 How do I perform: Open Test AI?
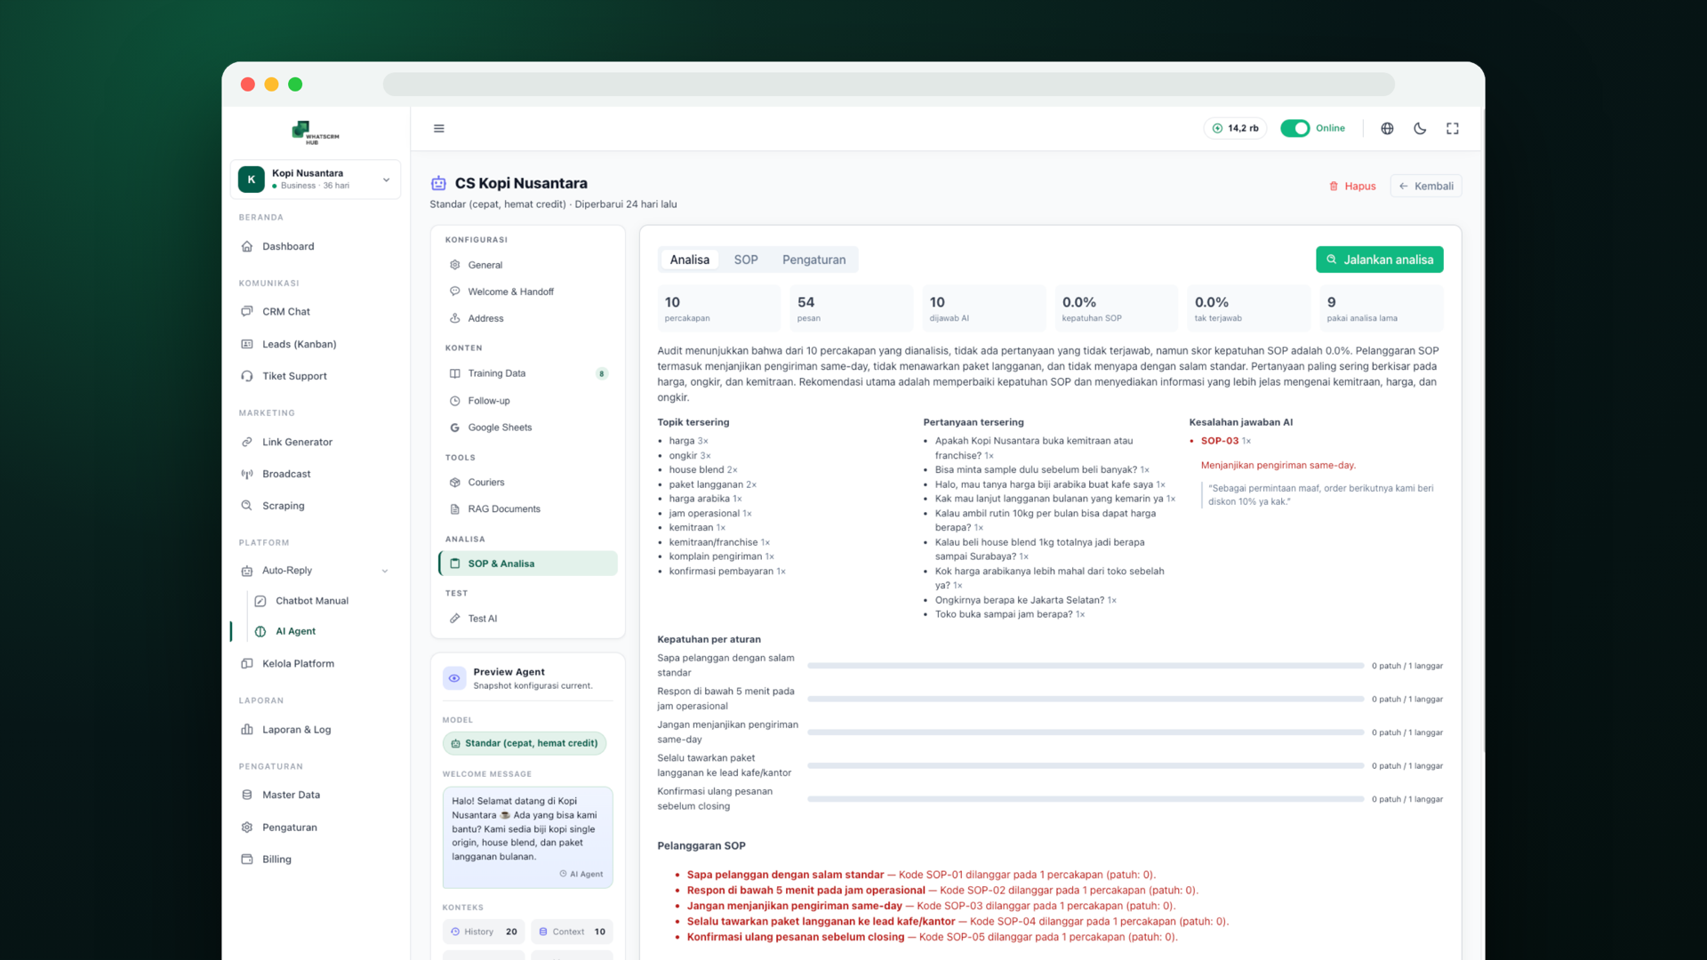pyautogui.click(x=528, y=619)
